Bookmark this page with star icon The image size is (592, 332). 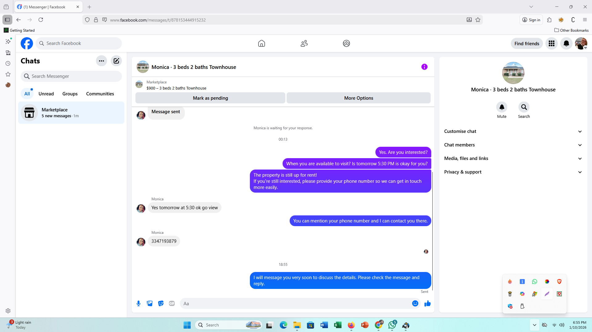pos(478,20)
